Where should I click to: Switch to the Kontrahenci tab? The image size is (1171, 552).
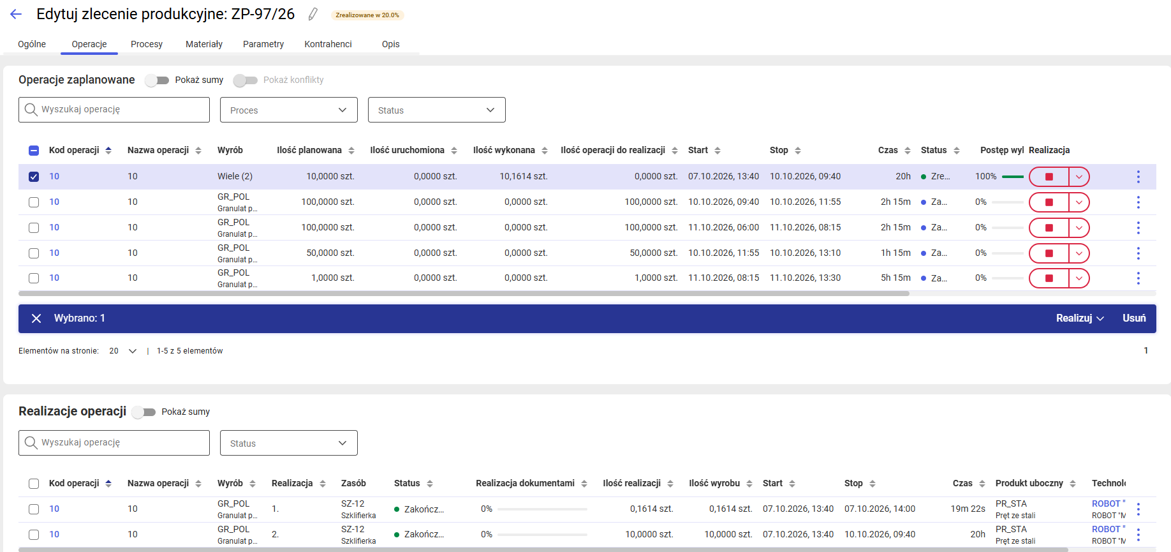328,44
